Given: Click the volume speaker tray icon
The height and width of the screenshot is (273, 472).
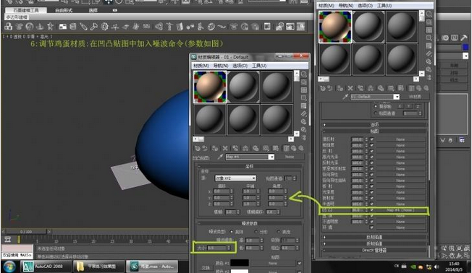Looking at the screenshot, I should (x=437, y=266).
